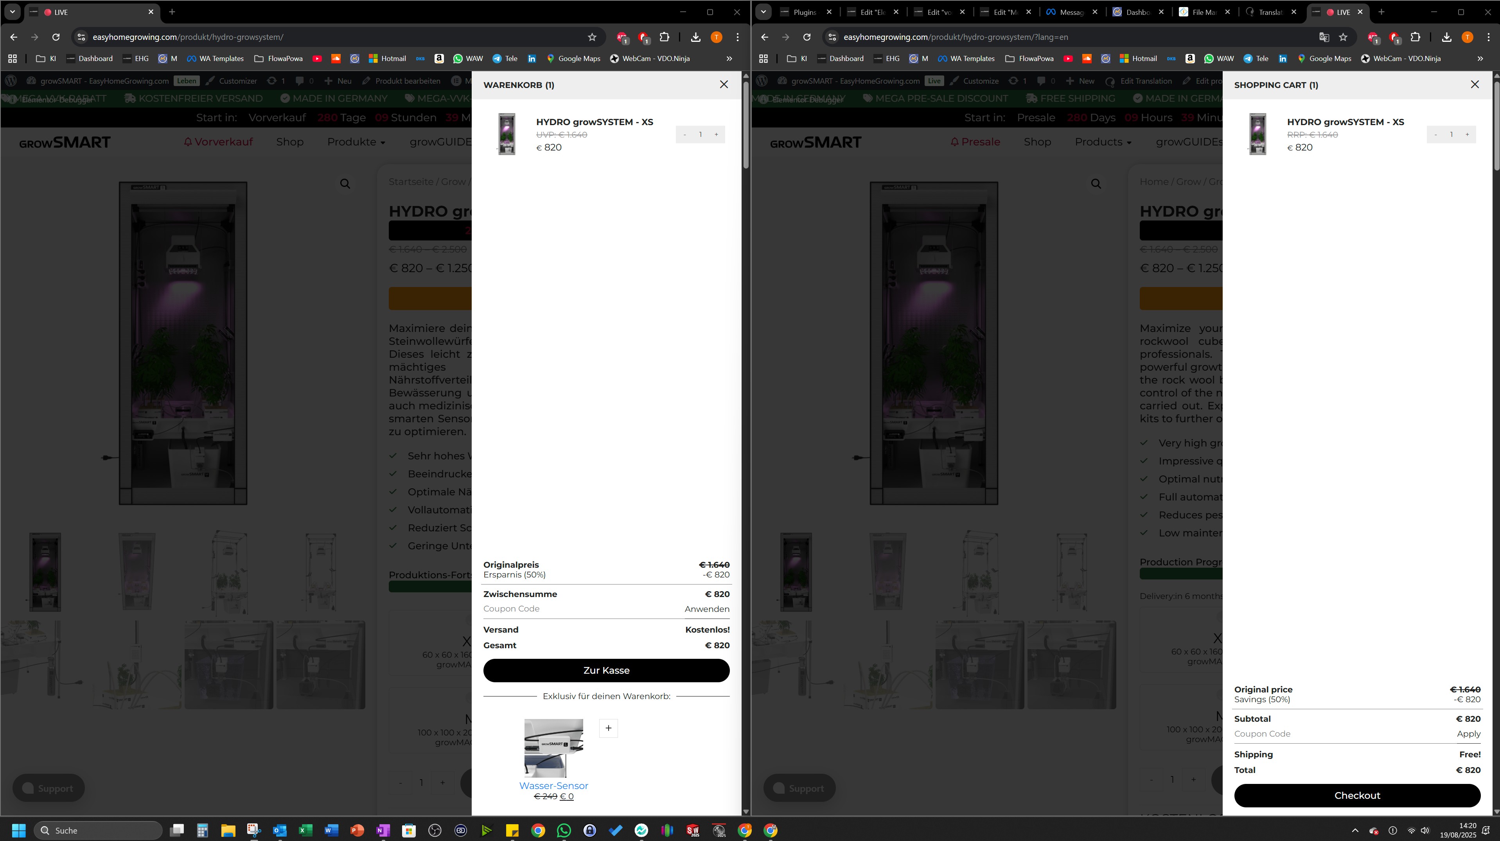Open HYDRO growSYSTEM - XS title in Warenkorb
The width and height of the screenshot is (1500, 841).
coord(595,122)
